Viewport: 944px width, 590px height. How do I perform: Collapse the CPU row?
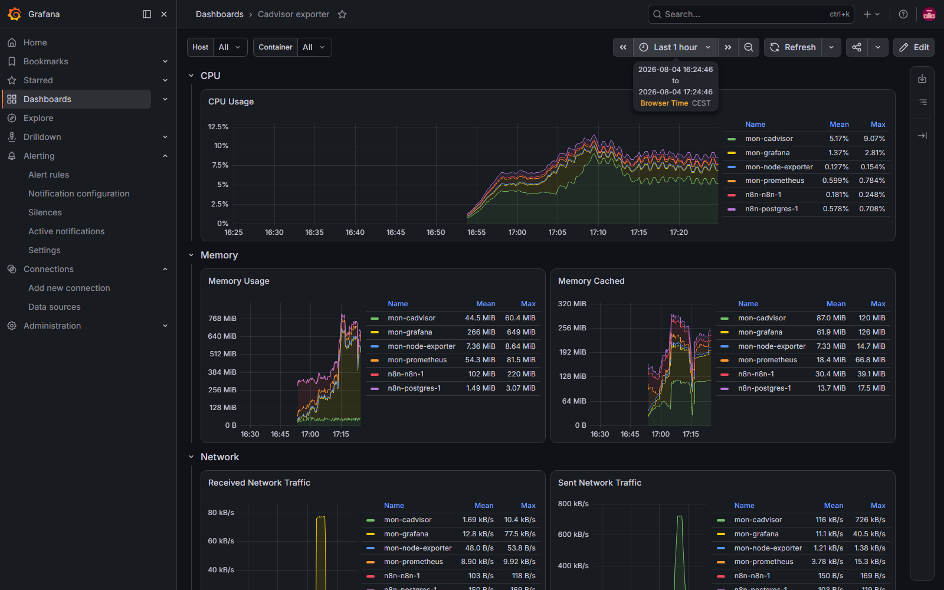coord(191,76)
